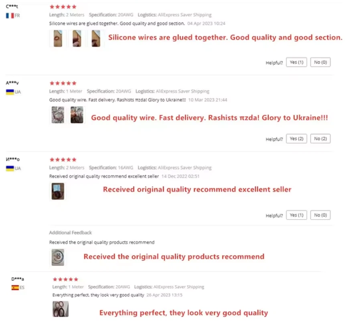This screenshot has width=345, height=325.
Task: Click the Ukraine flag next to A***v
Action: [x=10, y=92]
